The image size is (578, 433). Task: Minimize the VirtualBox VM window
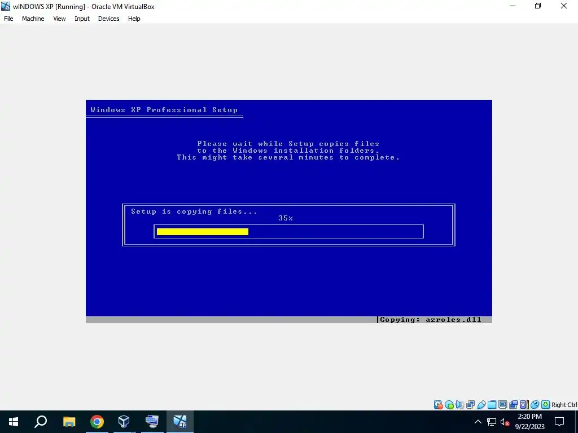pyautogui.click(x=513, y=6)
